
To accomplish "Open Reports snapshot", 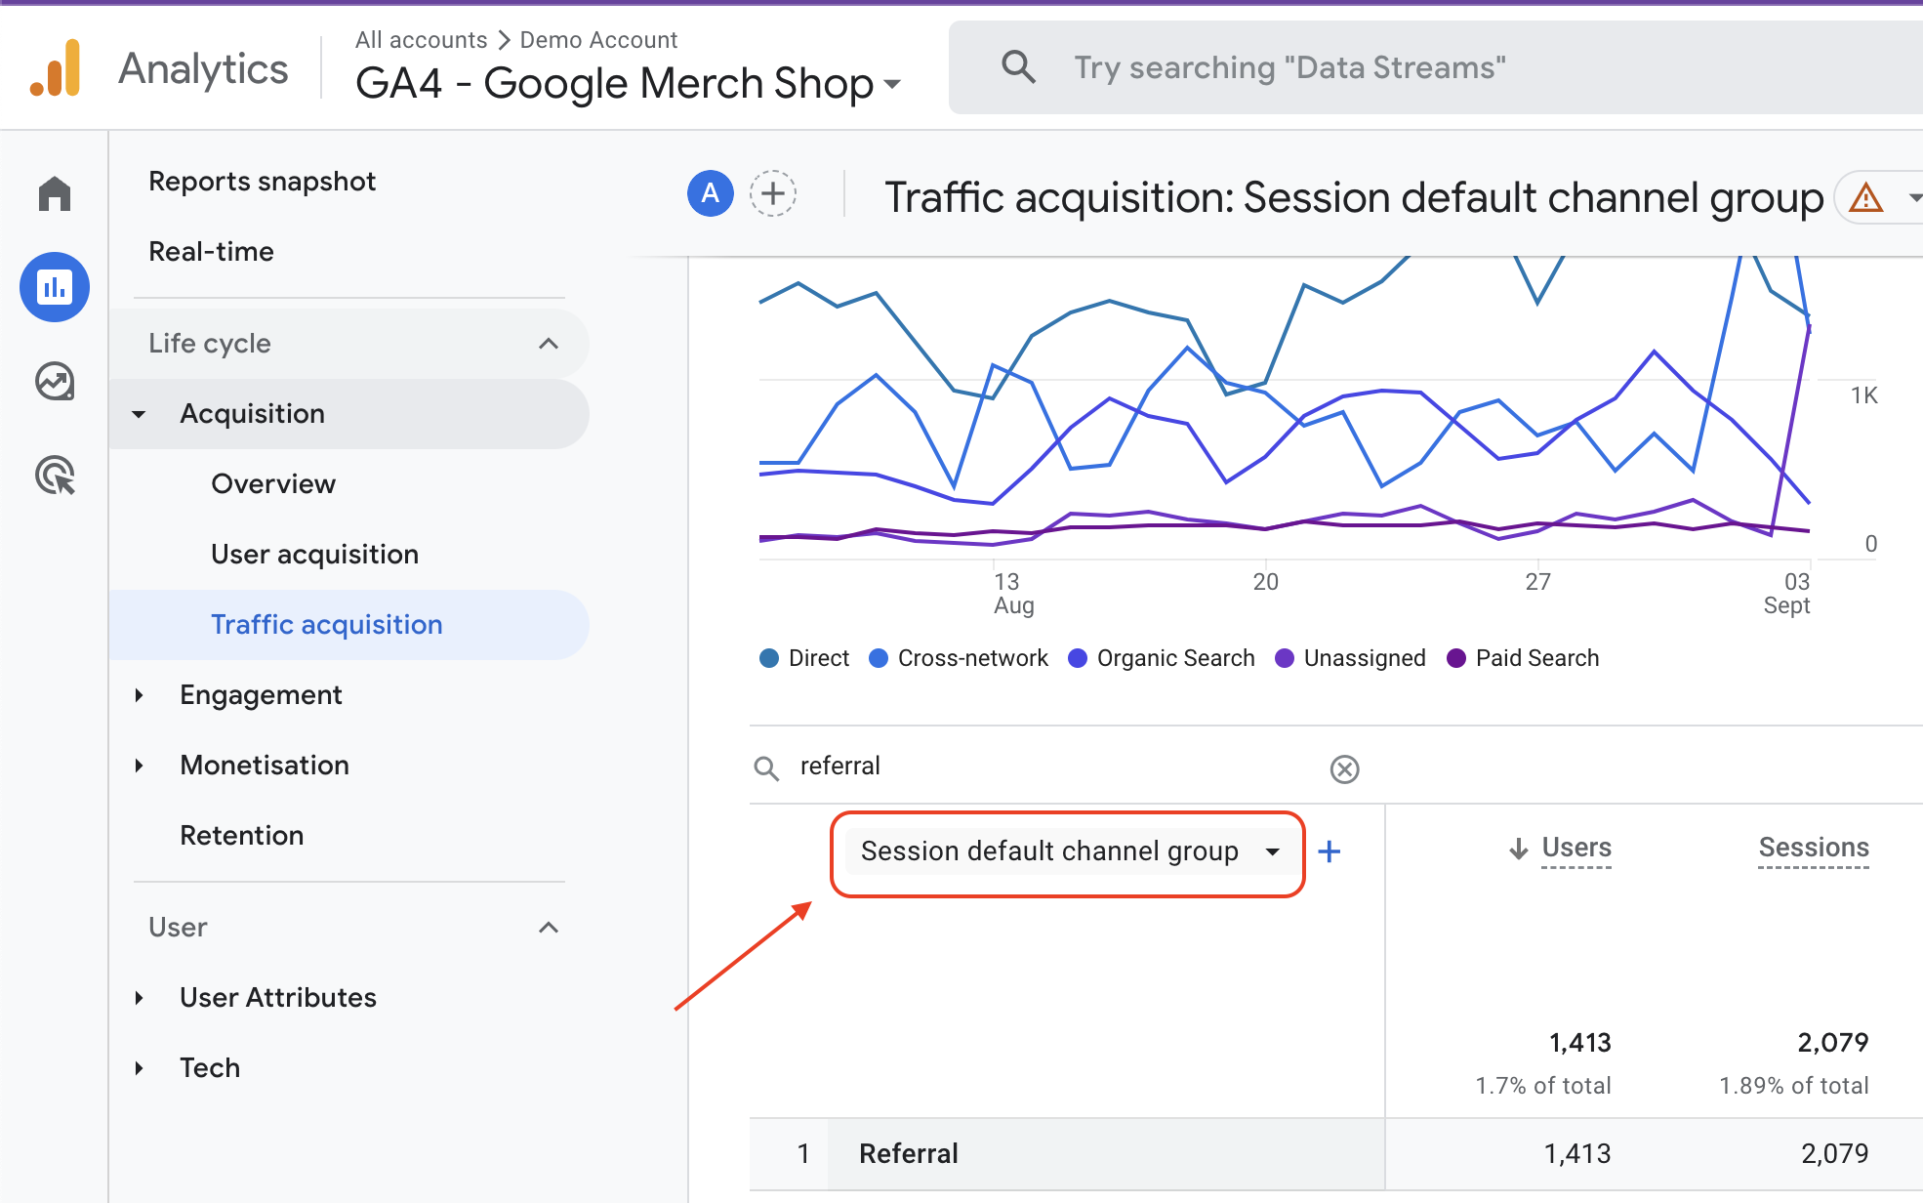I will 262,182.
